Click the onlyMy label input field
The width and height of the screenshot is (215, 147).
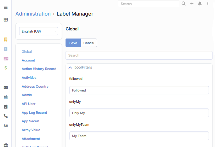(x=139, y=113)
